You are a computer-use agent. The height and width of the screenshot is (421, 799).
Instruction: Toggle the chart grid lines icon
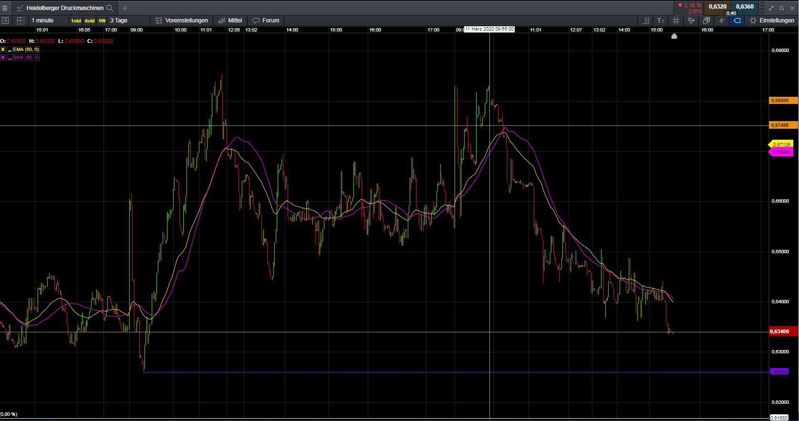click(676, 21)
